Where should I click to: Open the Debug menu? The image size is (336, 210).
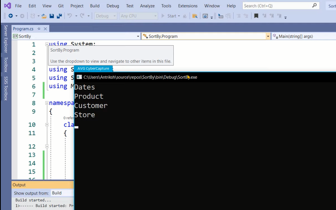pos(113,6)
